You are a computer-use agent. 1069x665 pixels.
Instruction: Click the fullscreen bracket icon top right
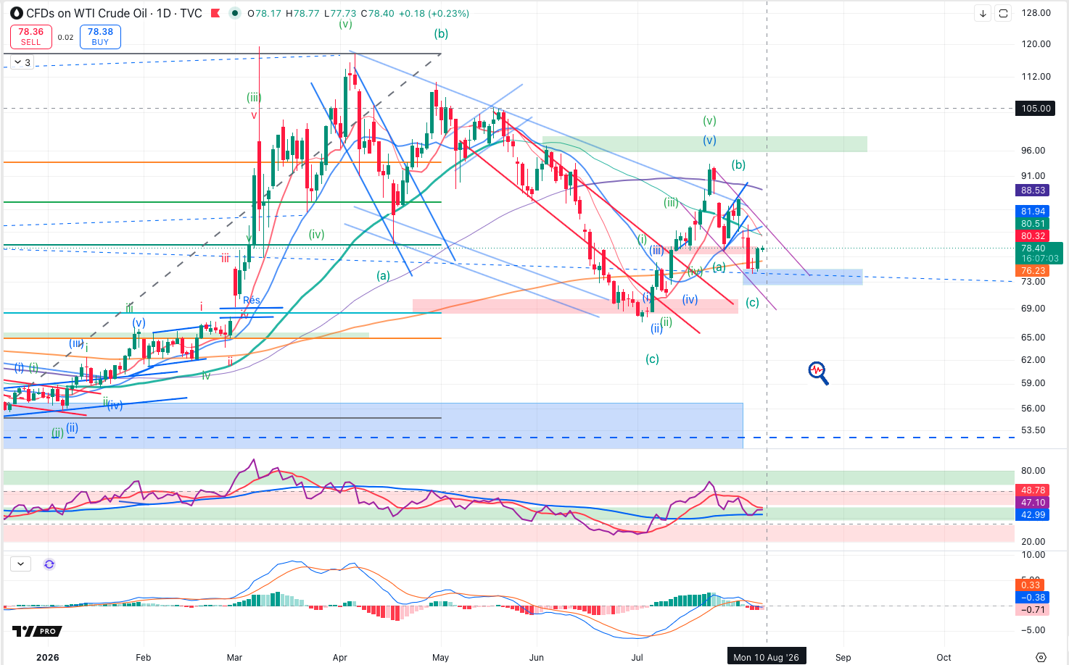click(x=1003, y=13)
